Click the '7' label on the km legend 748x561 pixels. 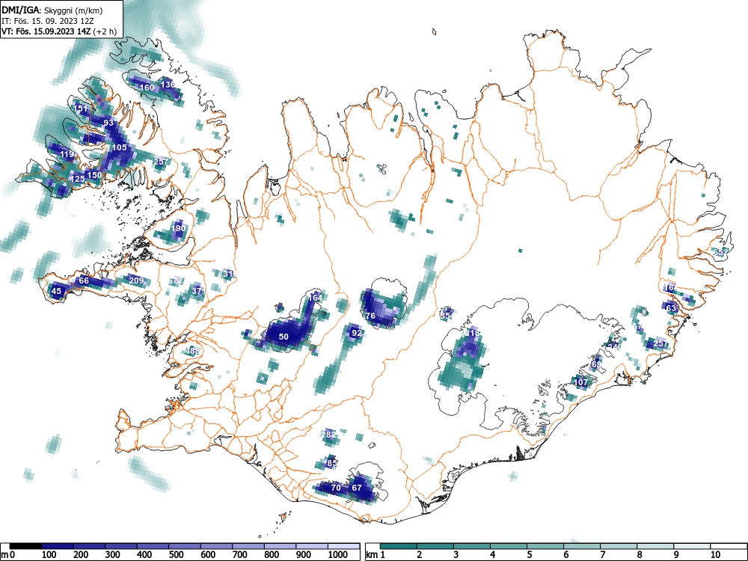point(602,555)
